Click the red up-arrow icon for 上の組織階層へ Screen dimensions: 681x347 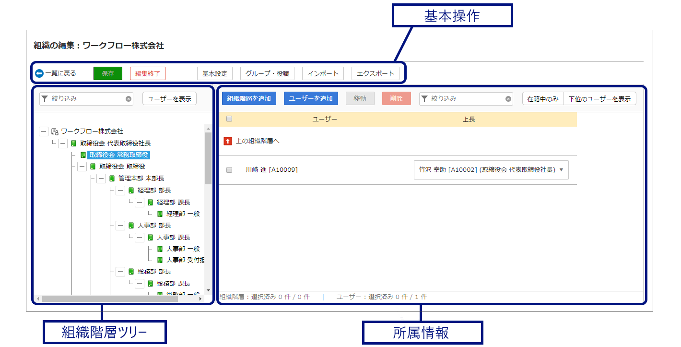pos(228,141)
